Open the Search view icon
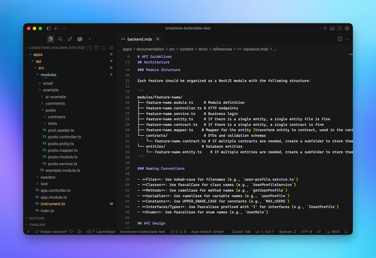Viewport: 376px width, 258px height. pyautogui.click(x=60, y=39)
